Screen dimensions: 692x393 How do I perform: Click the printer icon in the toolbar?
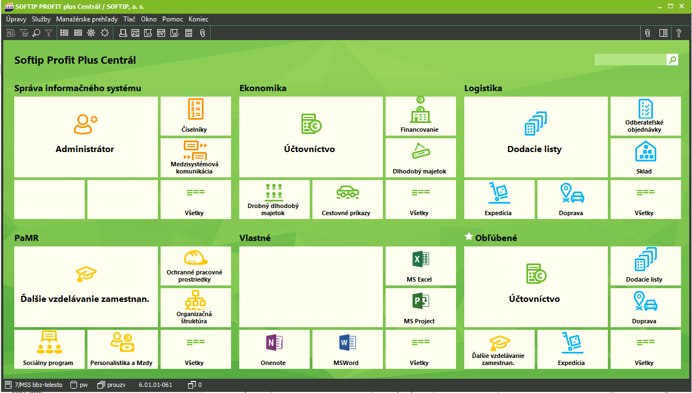tap(123, 33)
